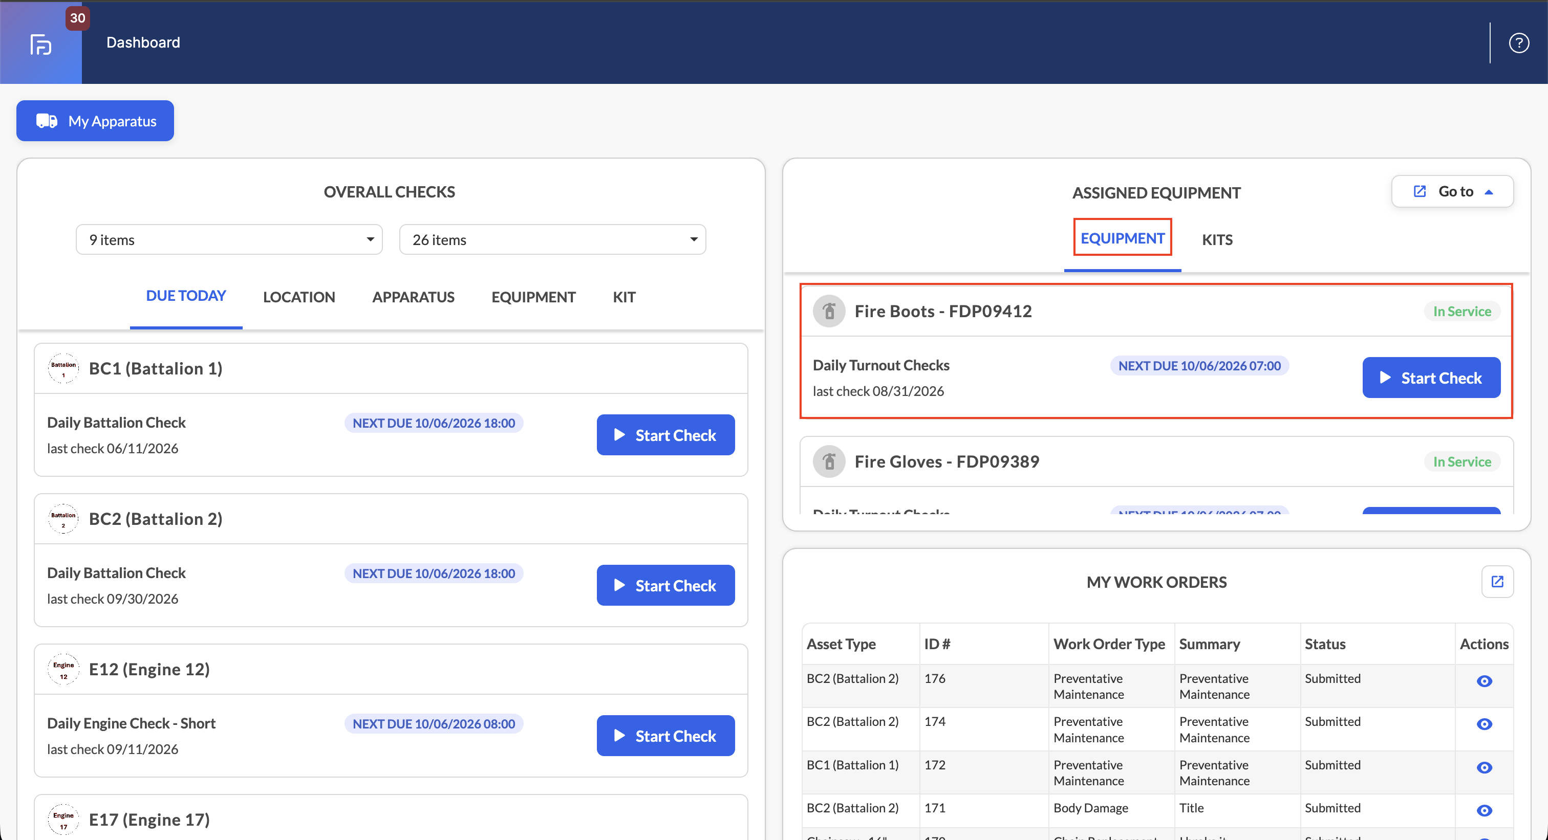
Task: Open the Go to dropdown
Action: (1452, 191)
